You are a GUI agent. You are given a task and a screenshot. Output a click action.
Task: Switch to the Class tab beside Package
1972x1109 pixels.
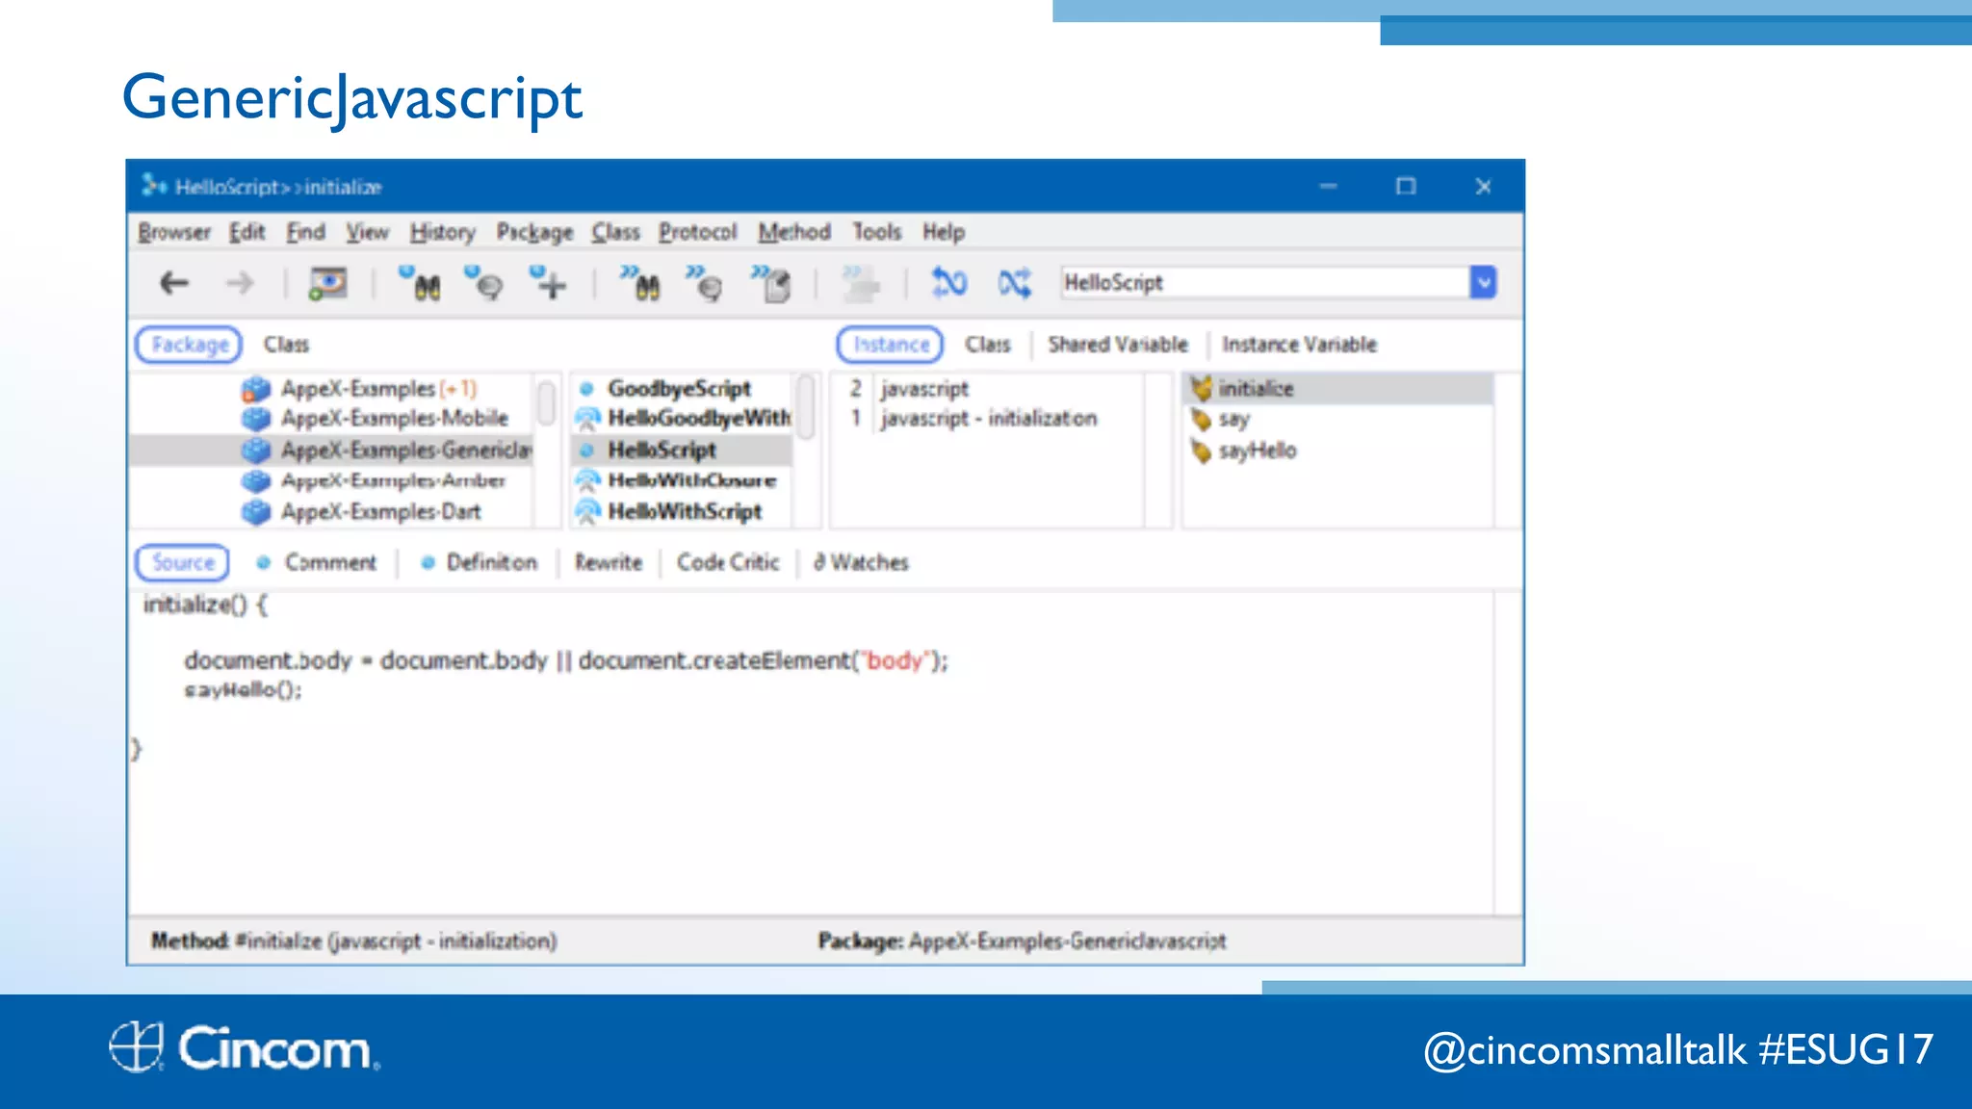[286, 345]
